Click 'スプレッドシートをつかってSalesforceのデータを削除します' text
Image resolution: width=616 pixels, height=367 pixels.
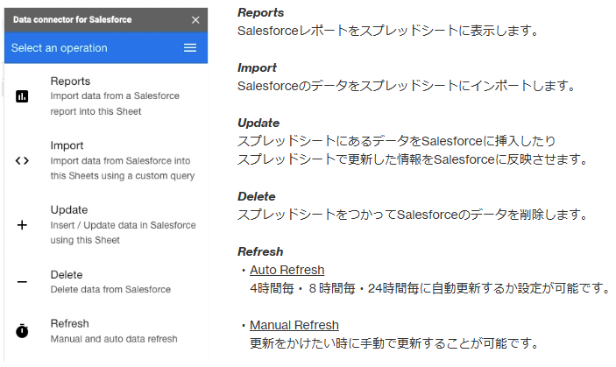pyautogui.click(x=413, y=215)
